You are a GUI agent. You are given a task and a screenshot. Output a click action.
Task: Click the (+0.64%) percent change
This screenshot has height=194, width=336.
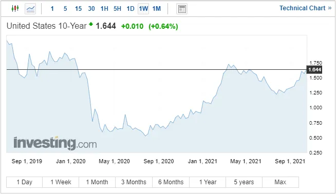point(163,26)
